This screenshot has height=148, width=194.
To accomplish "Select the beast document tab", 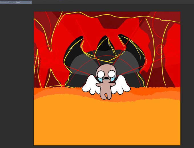I will (x=19, y=2).
